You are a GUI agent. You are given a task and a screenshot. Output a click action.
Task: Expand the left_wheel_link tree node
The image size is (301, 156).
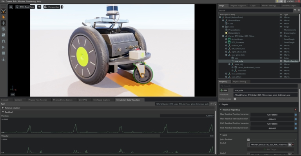[226, 49]
